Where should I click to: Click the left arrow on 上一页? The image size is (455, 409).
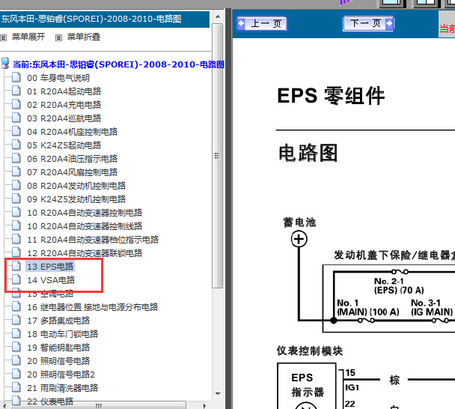(241, 23)
